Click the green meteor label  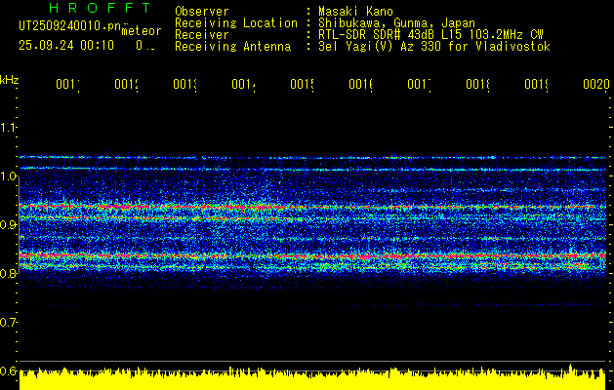(142, 31)
